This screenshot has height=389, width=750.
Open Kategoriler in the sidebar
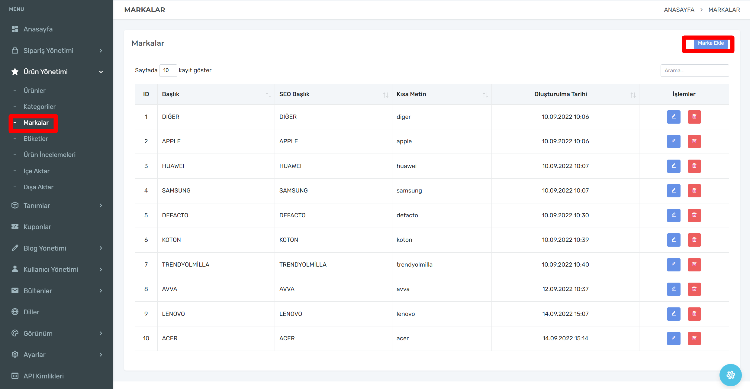point(40,107)
